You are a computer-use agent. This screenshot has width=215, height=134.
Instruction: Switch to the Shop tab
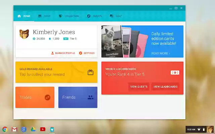pyautogui.click(x=44, y=16)
